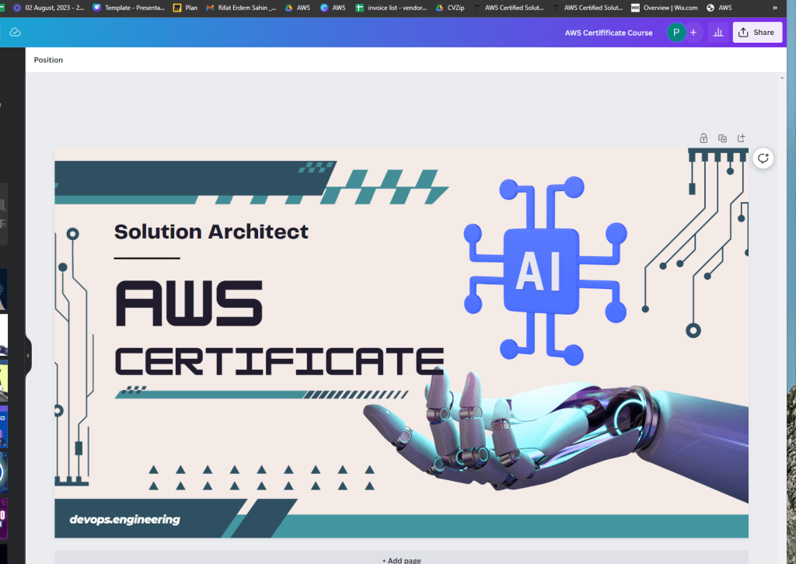Viewport: 796px width, 564px height.
Task: Open the P user avatar
Action: (676, 33)
